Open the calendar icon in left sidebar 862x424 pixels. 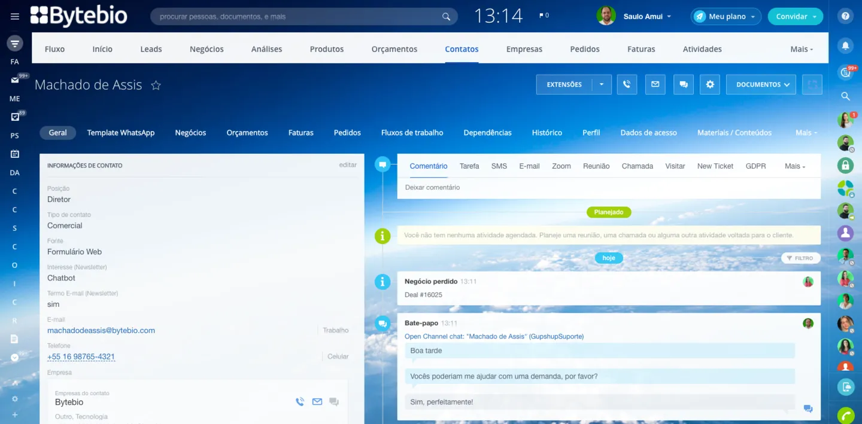(x=15, y=154)
